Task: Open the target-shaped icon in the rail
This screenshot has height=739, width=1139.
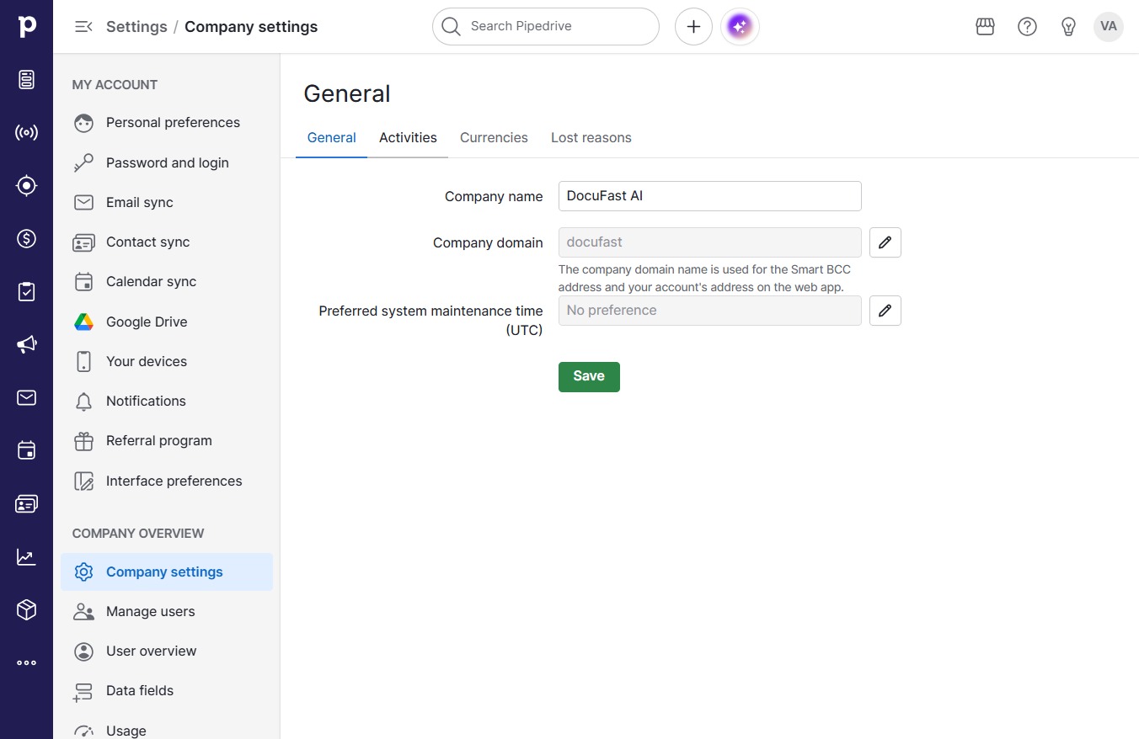Action: 27,185
